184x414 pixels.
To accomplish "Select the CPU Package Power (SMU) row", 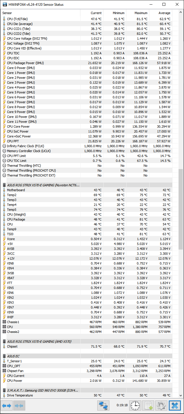I will 25,63.
